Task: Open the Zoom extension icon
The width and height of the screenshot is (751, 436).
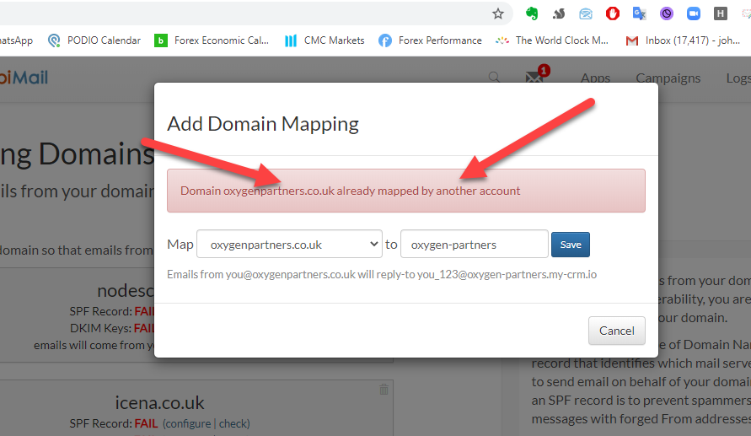Action: point(693,13)
